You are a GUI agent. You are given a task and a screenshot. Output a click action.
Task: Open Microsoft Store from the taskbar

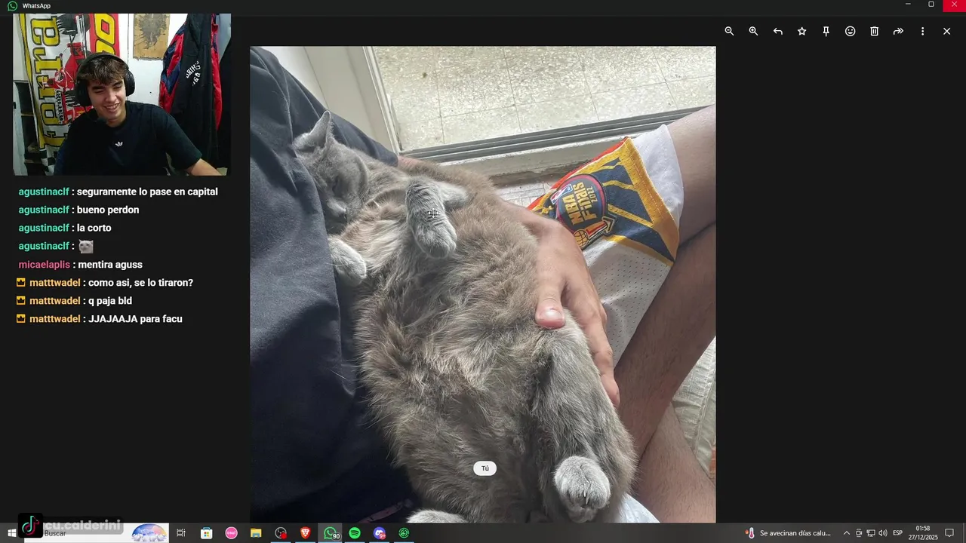pyautogui.click(x=206, y=533)
